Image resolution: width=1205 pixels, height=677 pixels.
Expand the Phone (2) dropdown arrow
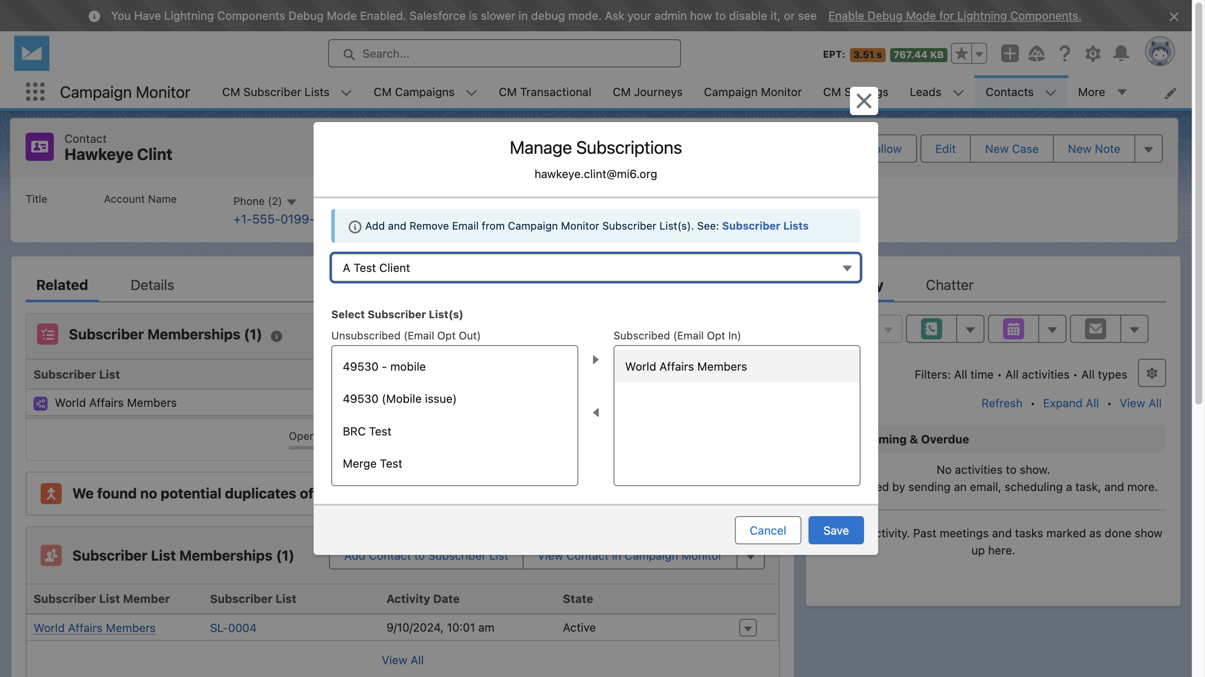coord(292,202)
